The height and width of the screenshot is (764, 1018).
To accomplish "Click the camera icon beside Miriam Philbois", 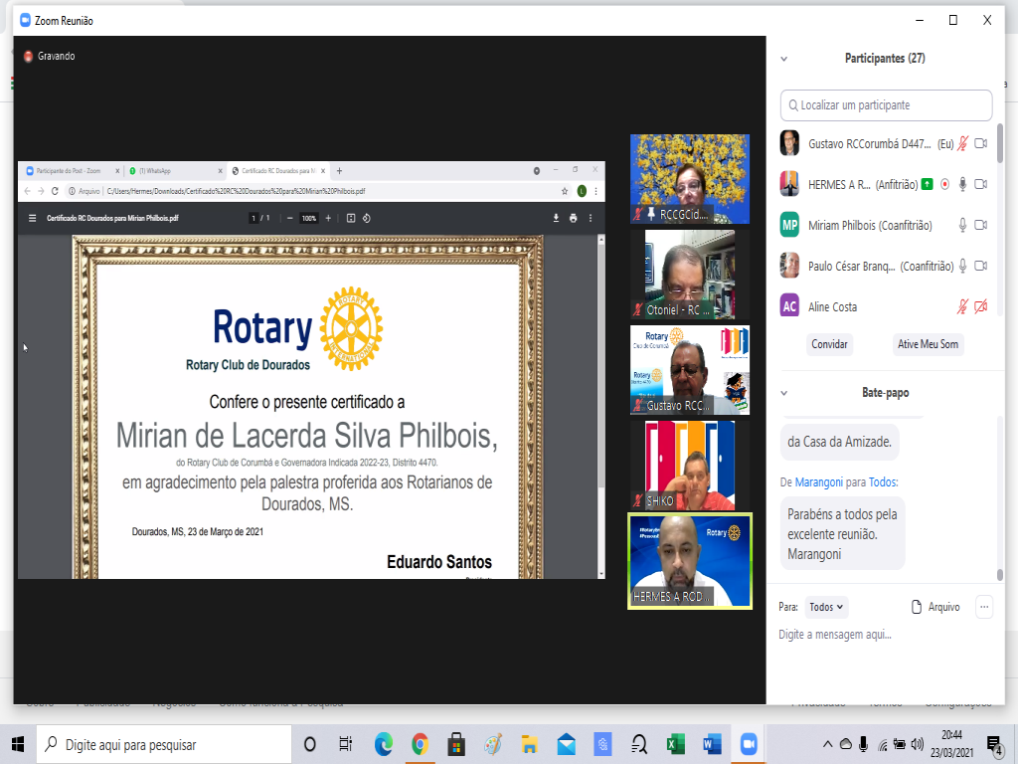I will pos(981,225).
